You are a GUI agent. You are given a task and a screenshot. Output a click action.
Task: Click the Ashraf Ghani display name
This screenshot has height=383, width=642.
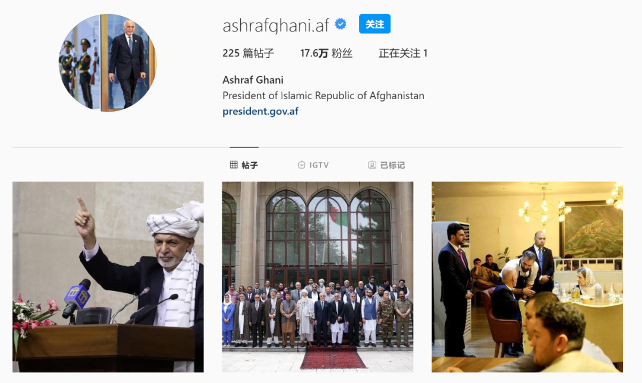[253, 80]
